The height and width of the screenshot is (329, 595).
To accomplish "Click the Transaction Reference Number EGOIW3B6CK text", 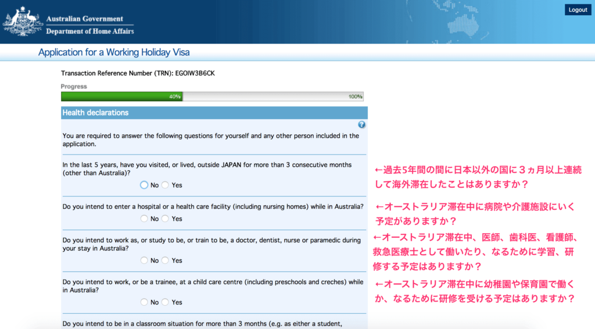I will pyautogui.click(x=138, y=73).
